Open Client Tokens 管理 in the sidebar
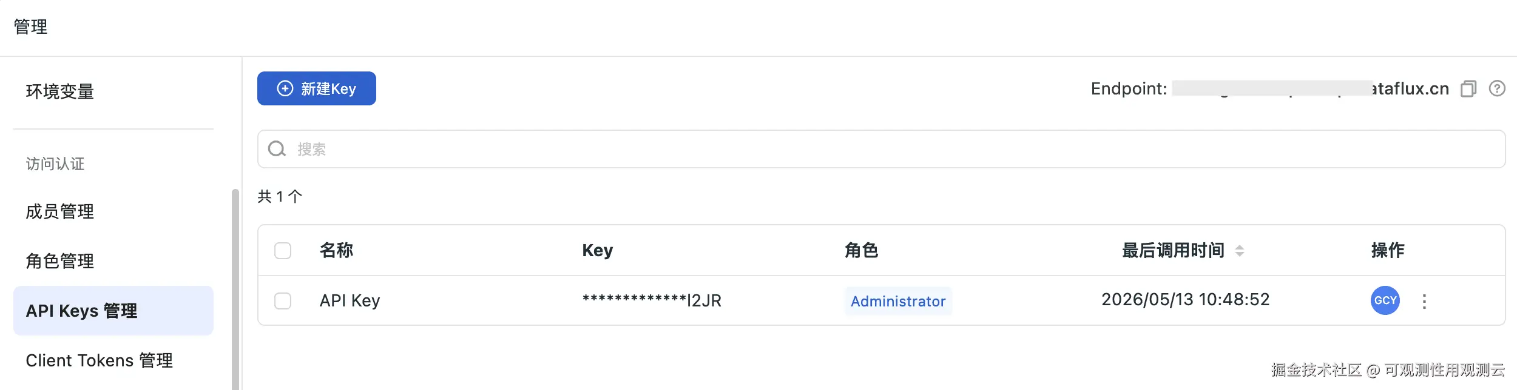The image size is (1517, 390). point(100,360)
